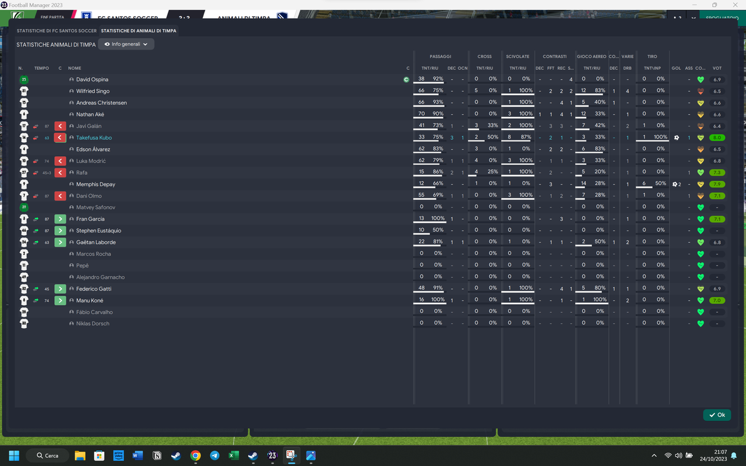Open Memphis Depay player profile

click(x=96, y=184)
